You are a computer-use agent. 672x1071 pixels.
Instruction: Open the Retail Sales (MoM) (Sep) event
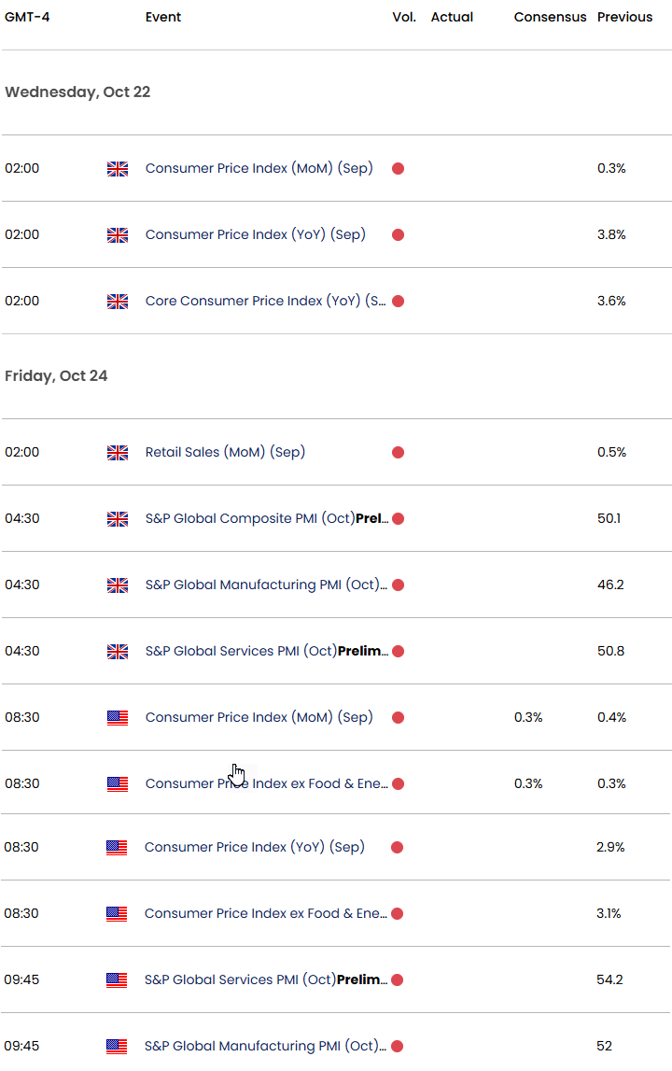[x=225, y=452]
